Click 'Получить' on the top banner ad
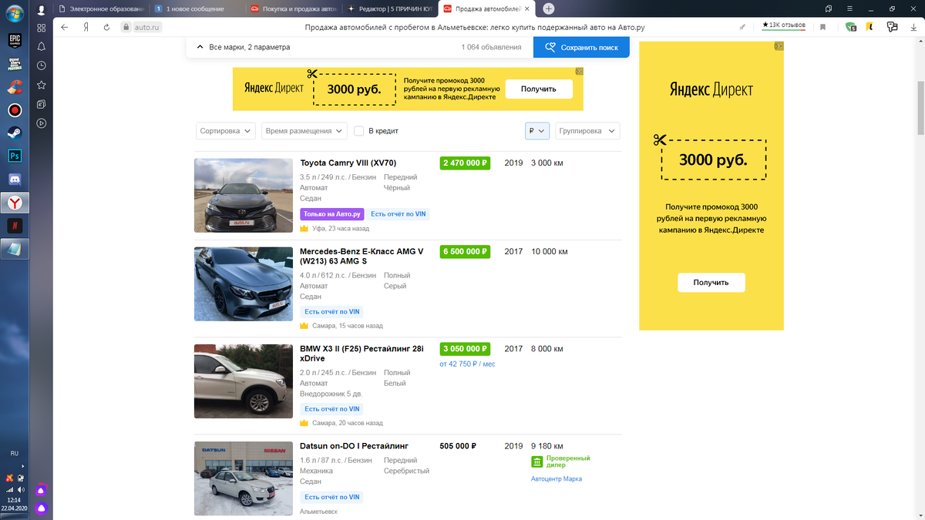Screen dimensions: 925x520 [x=539, y=89]
